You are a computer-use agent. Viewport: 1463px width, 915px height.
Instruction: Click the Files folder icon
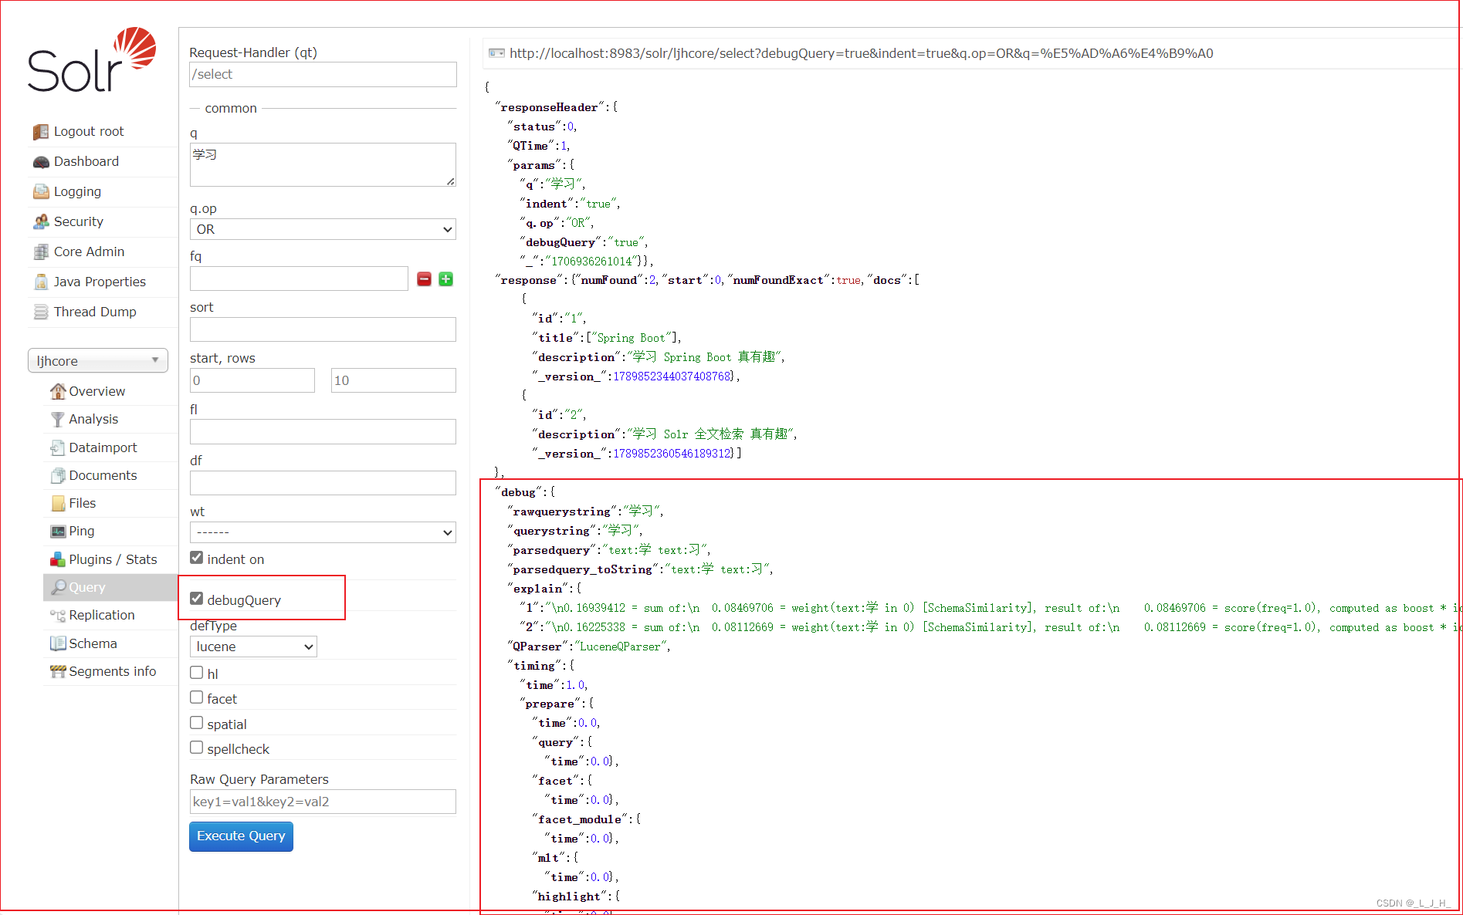(x=58, y=504)
